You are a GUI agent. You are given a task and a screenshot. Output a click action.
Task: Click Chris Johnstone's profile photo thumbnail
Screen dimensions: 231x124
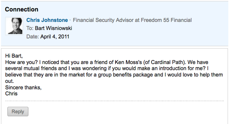(14, 26)
